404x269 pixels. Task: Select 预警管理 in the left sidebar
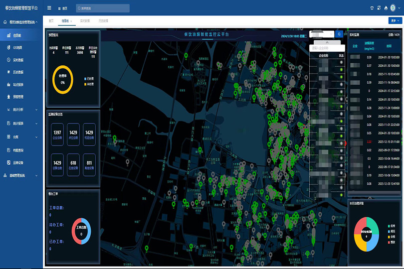[17, 97]
